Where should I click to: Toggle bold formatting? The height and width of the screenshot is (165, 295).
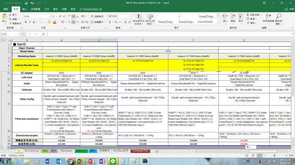[26, 22]
